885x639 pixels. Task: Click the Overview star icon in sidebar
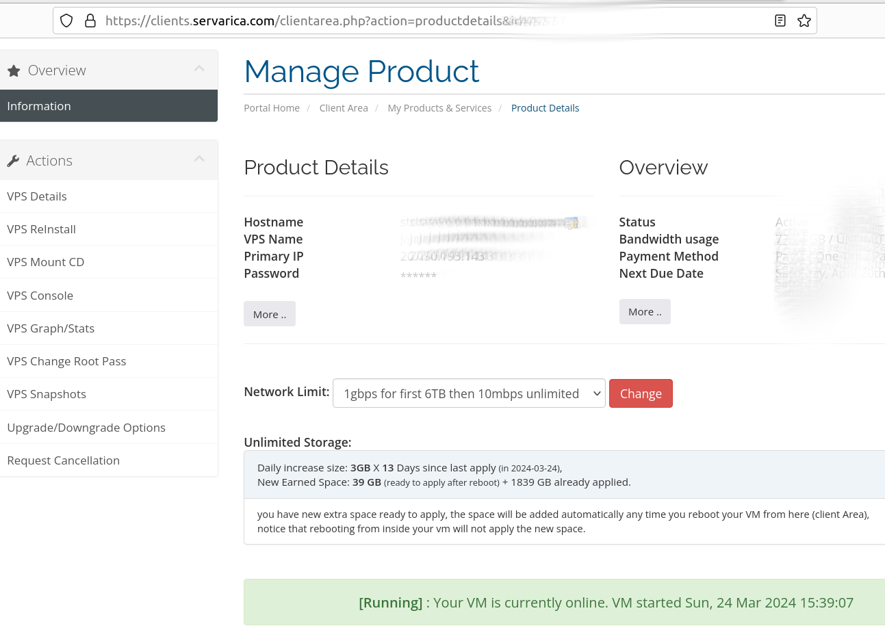tap(14, 70)
